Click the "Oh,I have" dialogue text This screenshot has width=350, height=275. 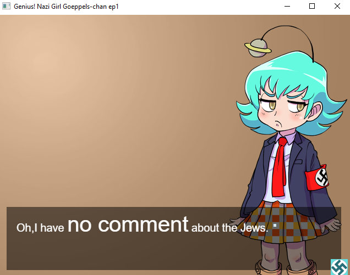click(40, 228)
